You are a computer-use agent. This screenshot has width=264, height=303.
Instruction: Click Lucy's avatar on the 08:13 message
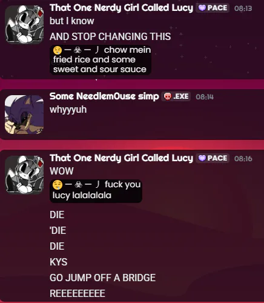coord(24,25)
